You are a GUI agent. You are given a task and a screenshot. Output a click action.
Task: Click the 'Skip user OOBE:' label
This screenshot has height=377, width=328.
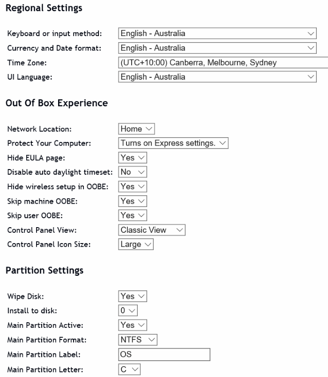point(35,216)
